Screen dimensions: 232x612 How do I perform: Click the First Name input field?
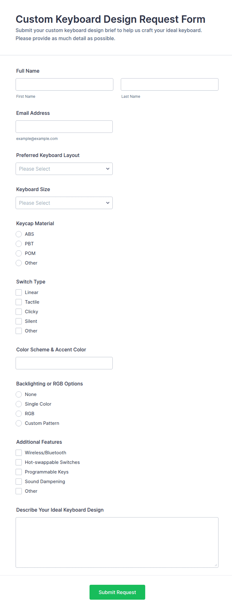tap(64, 84)
